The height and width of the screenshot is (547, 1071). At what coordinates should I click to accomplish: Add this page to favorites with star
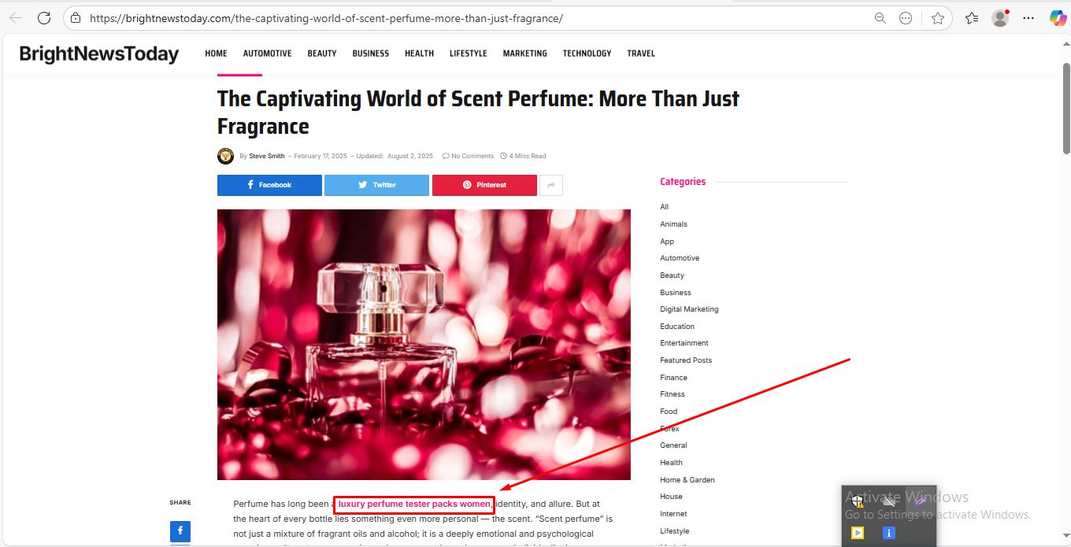[x=937, y=18]
